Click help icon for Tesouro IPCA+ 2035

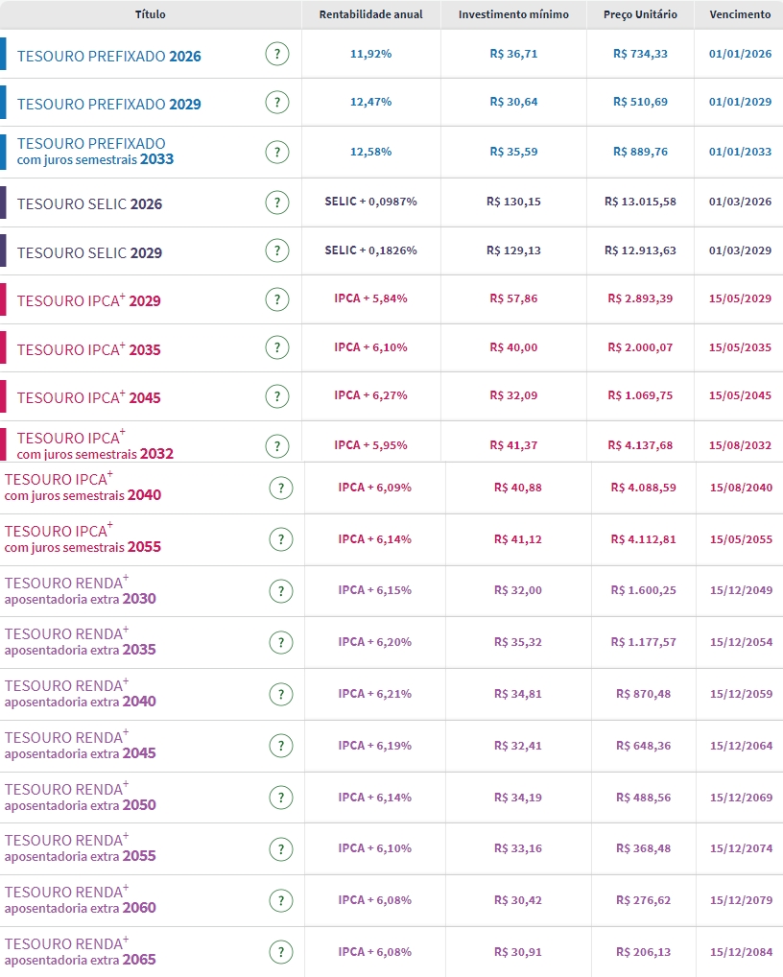point(276,348)
